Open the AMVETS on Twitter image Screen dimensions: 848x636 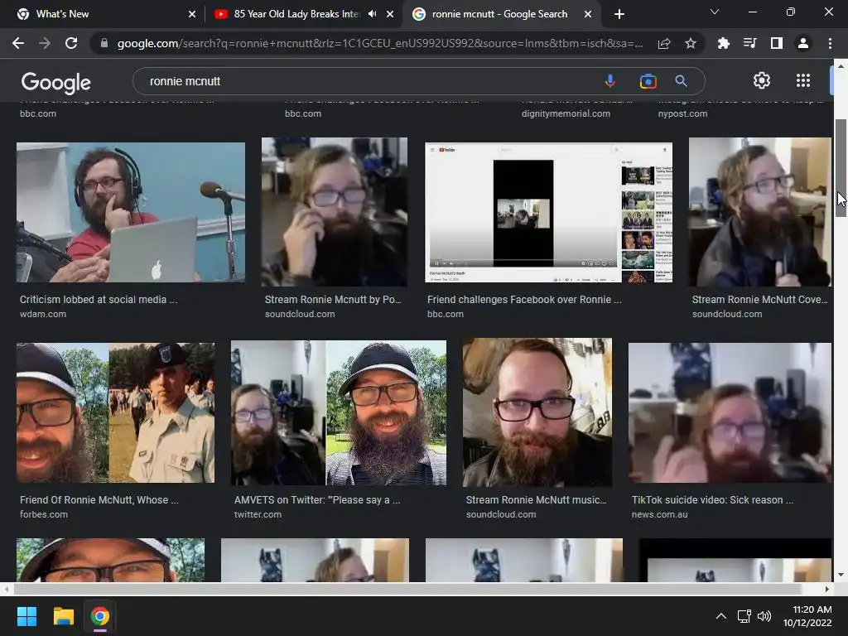tap(339, 412)
